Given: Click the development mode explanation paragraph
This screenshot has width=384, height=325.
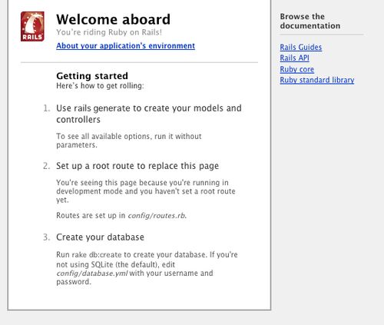Looking at the screenshot, I should [x=146, y=191].
